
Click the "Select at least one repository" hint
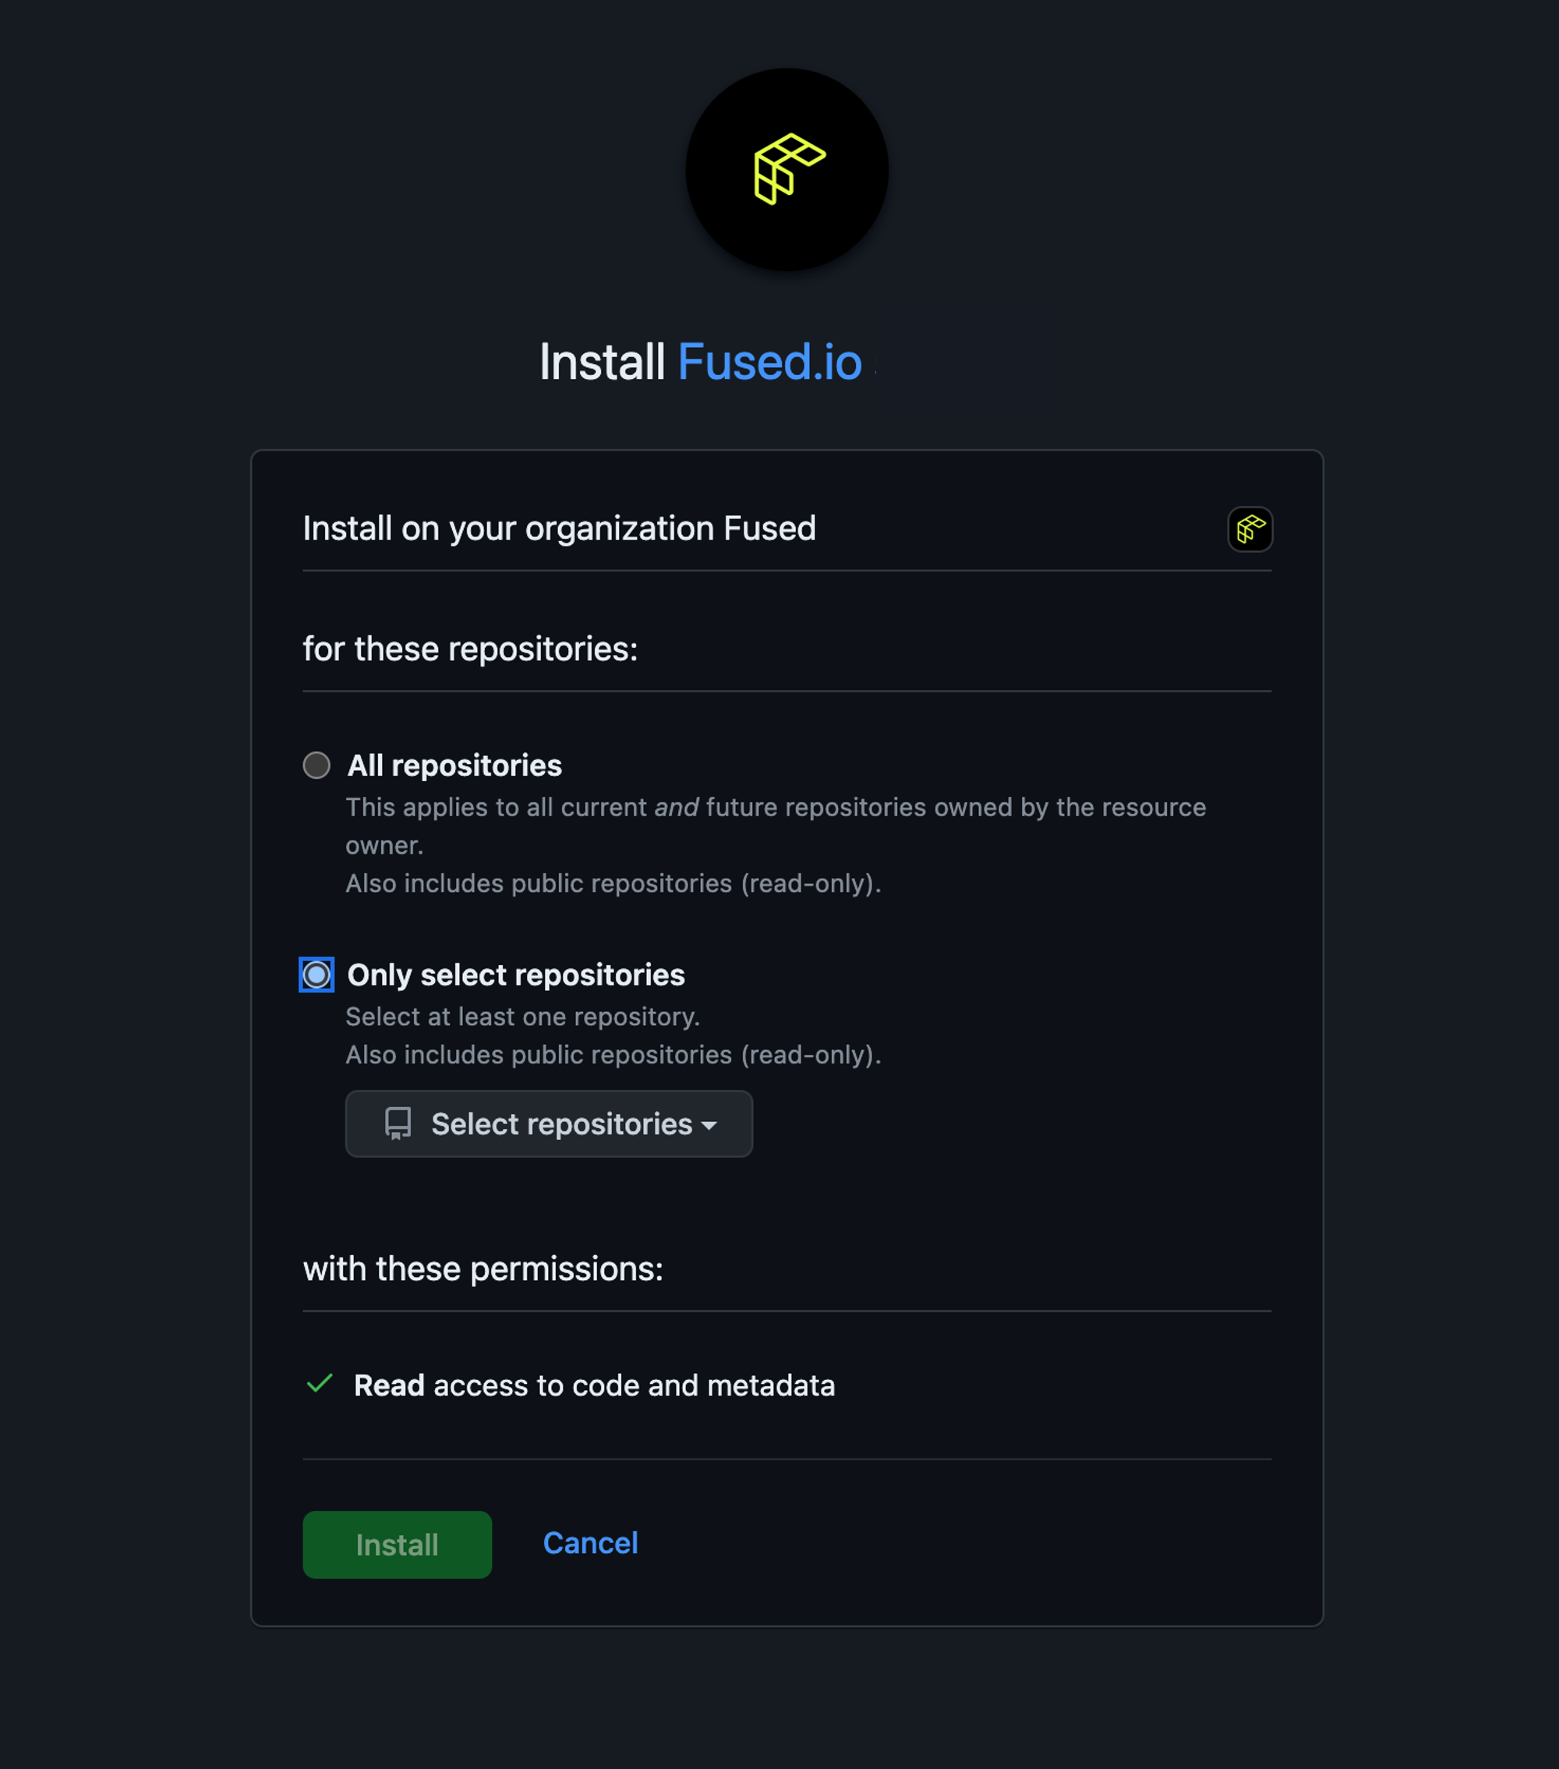522,1017
